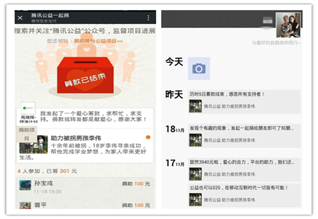Image resolution: width=318 pixels, height=219 pixels.
Task: Tap the text 4 人参加，已筹 301 元
Action: [47, 171]
